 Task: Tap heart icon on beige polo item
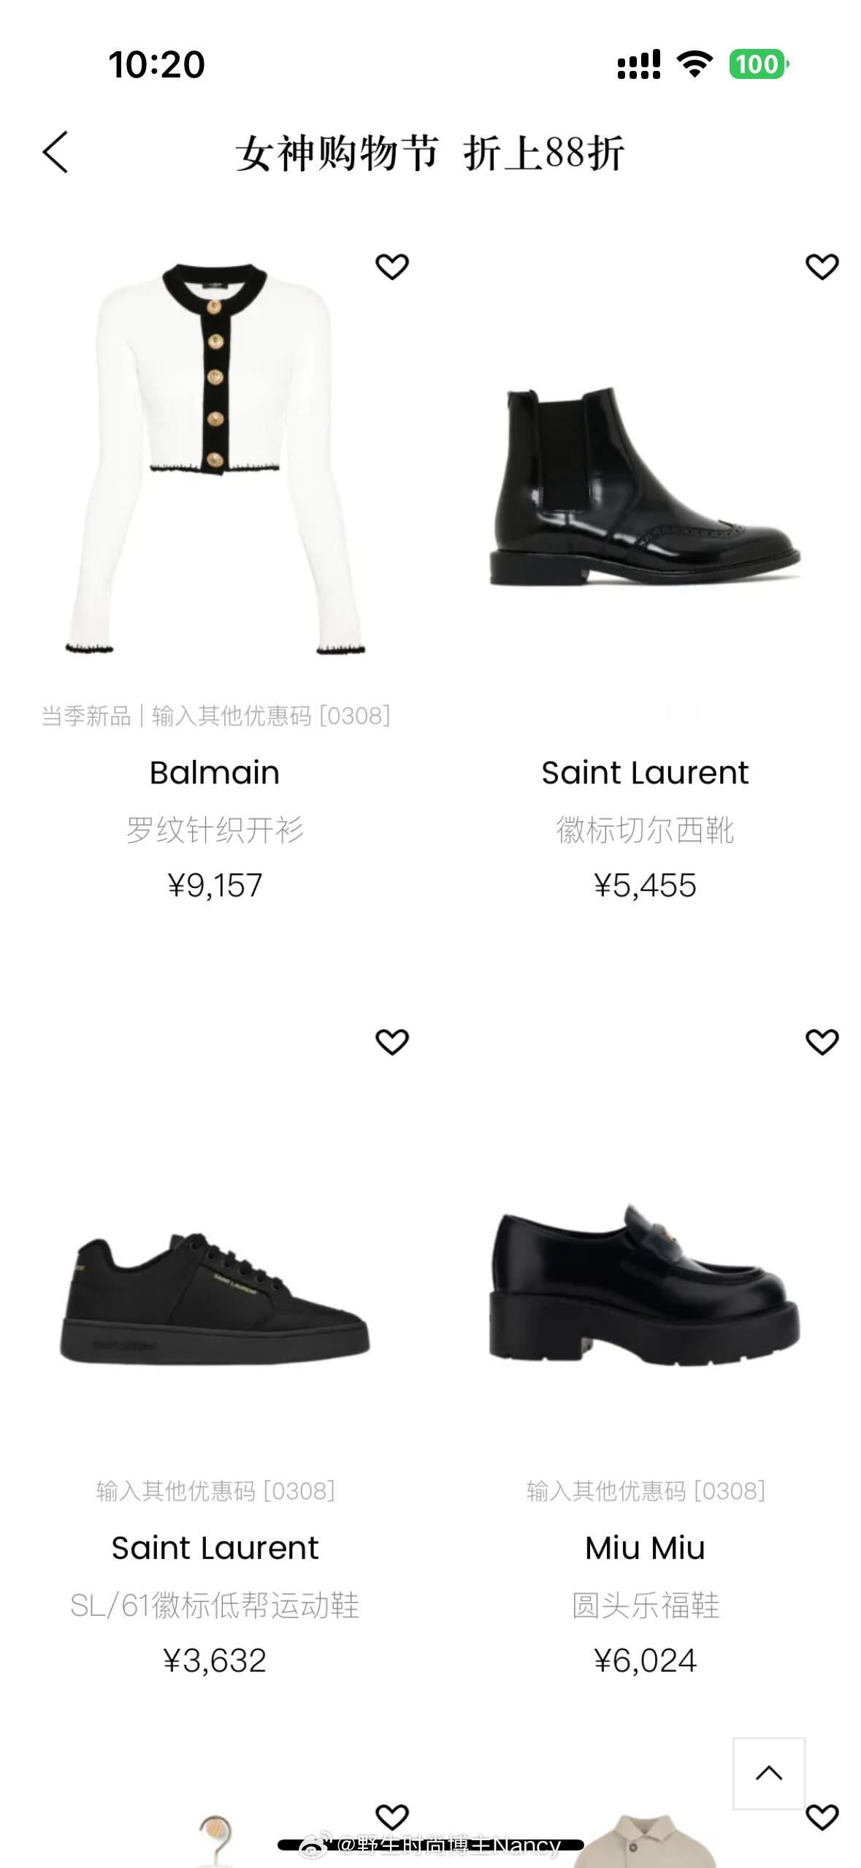[822, 1817]
